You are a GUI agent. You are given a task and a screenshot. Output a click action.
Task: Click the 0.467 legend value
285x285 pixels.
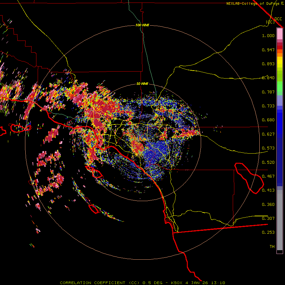pos(268,176)
